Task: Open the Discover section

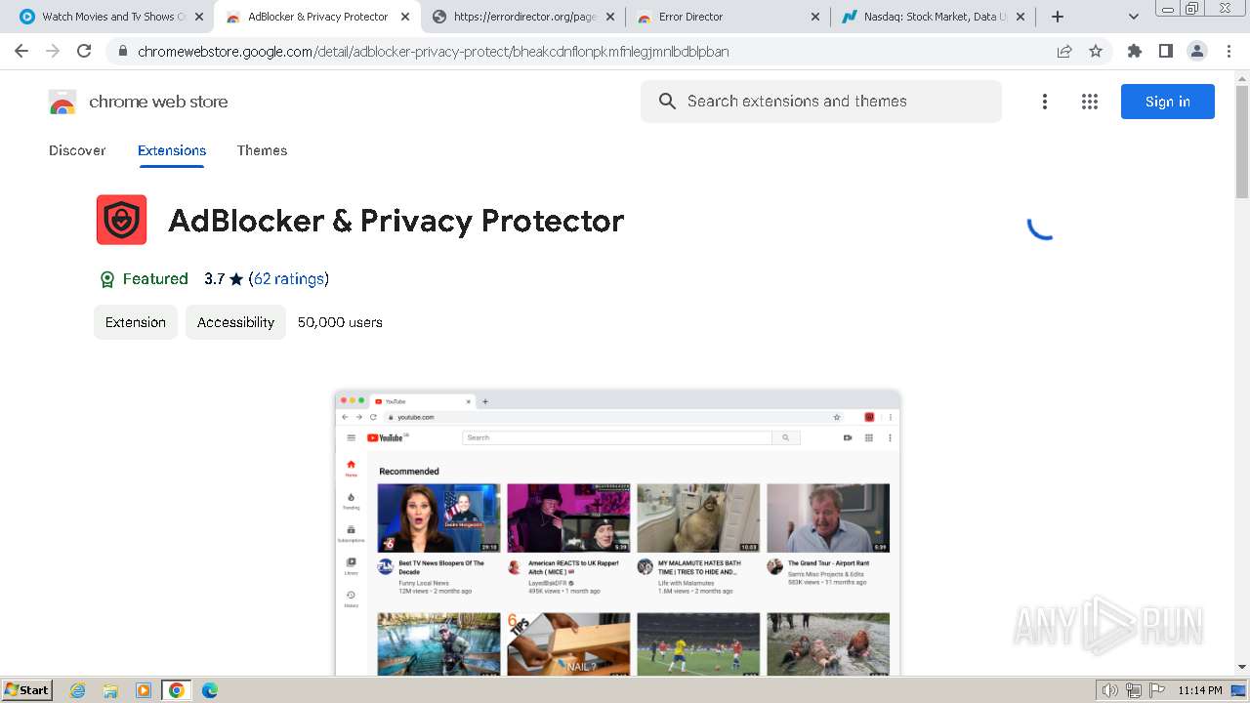Action: point(77,150)
